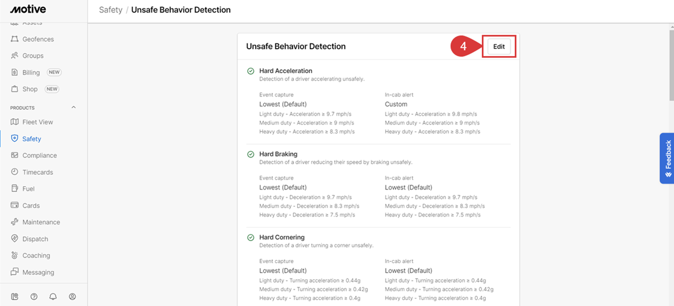Click the Fleet View map icon

15,122
